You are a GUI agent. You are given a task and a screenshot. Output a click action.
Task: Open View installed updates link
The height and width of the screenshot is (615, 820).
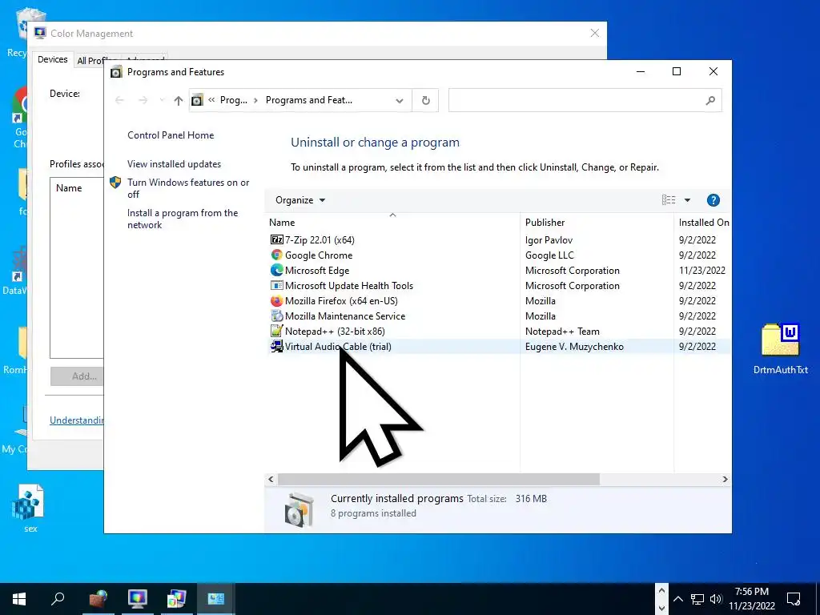click(174, 164)
